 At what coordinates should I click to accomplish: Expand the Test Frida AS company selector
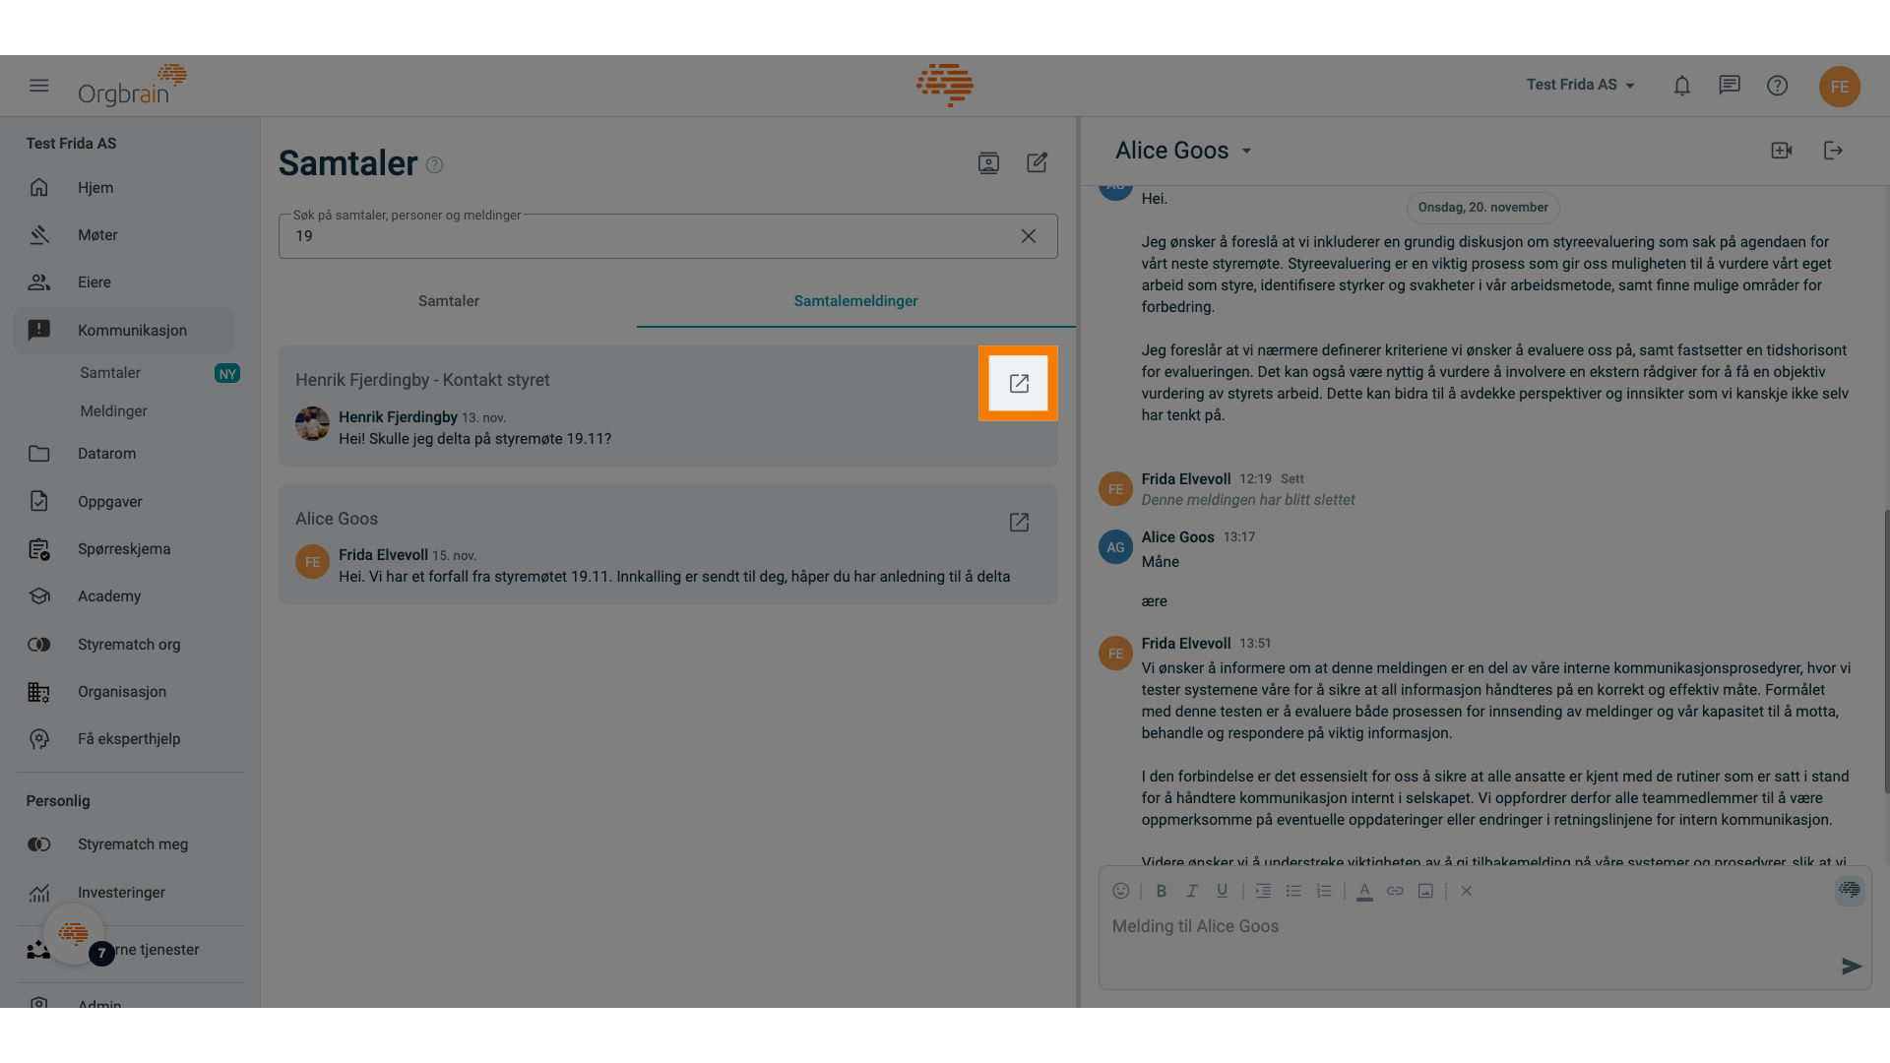(1580, 86)
